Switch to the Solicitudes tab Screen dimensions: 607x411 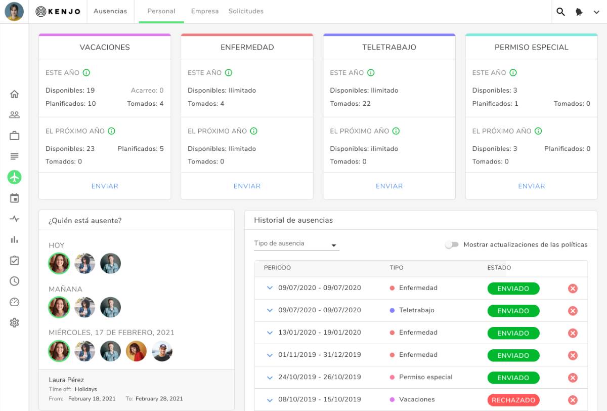point(246,11)
